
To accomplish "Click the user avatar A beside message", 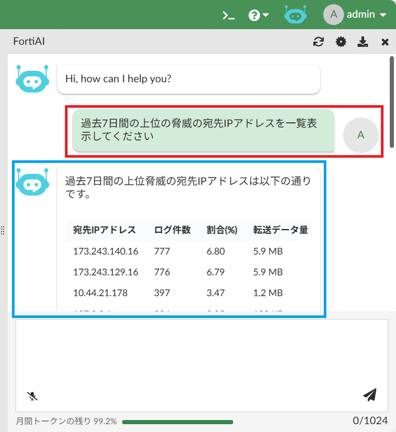I will pyautogui.click(x=361, y=135).
